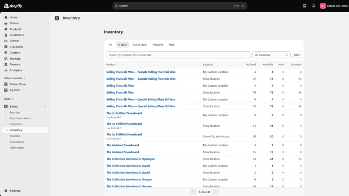The width and height of the screenshot is (349, 196).
Task: Click the 1-41 of 41 pagination text
Action: click(204, 192)
